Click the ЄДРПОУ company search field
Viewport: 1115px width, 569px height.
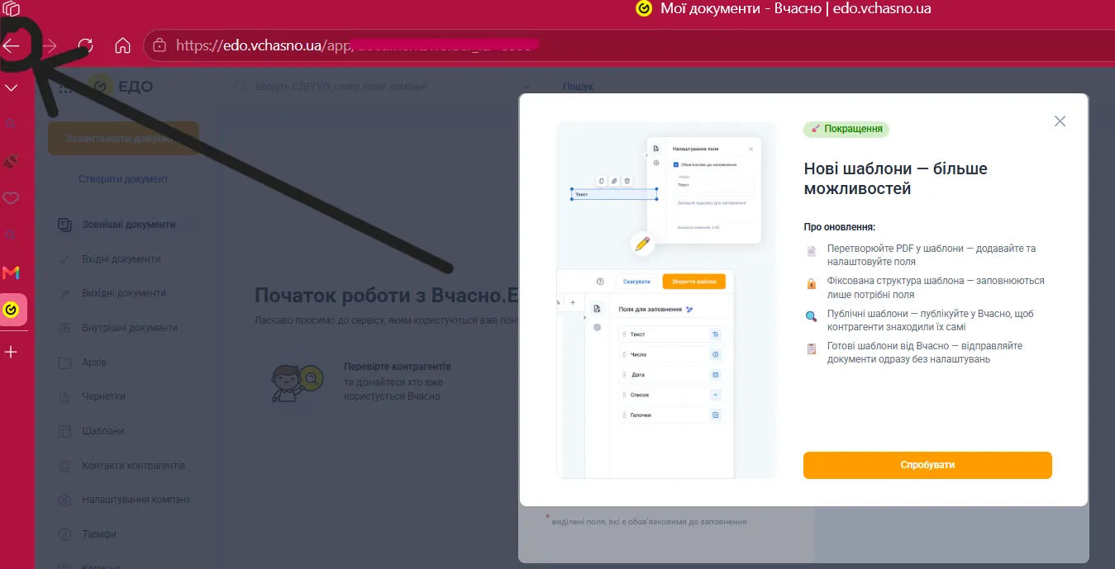pos(380,86)
